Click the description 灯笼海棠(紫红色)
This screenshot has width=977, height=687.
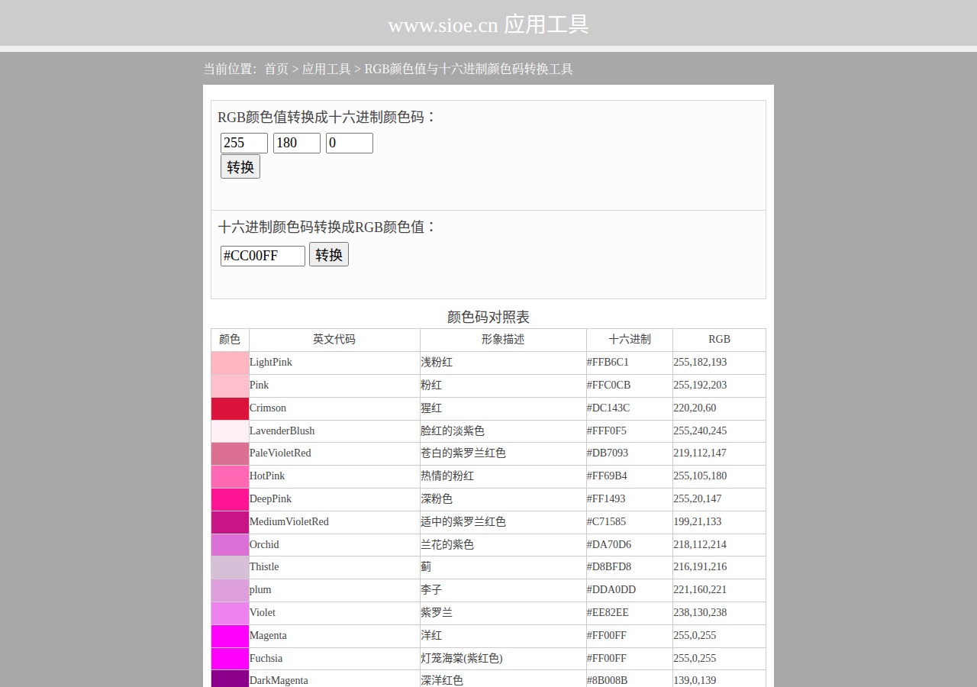[x=462, y=659]
